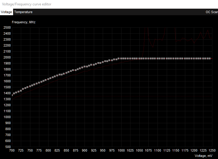Click the 2500 label on the frequency axis

(7, 27)
